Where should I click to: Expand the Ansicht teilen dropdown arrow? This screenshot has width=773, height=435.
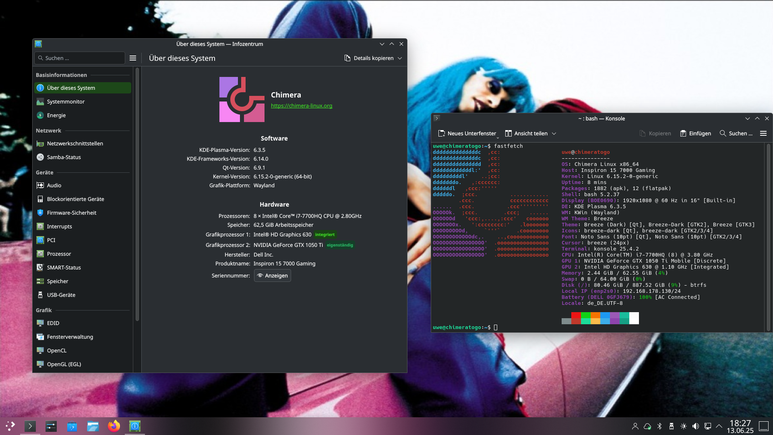(554, 133)
